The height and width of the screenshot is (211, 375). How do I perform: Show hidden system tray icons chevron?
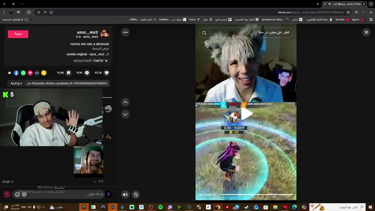coord(44,207)
